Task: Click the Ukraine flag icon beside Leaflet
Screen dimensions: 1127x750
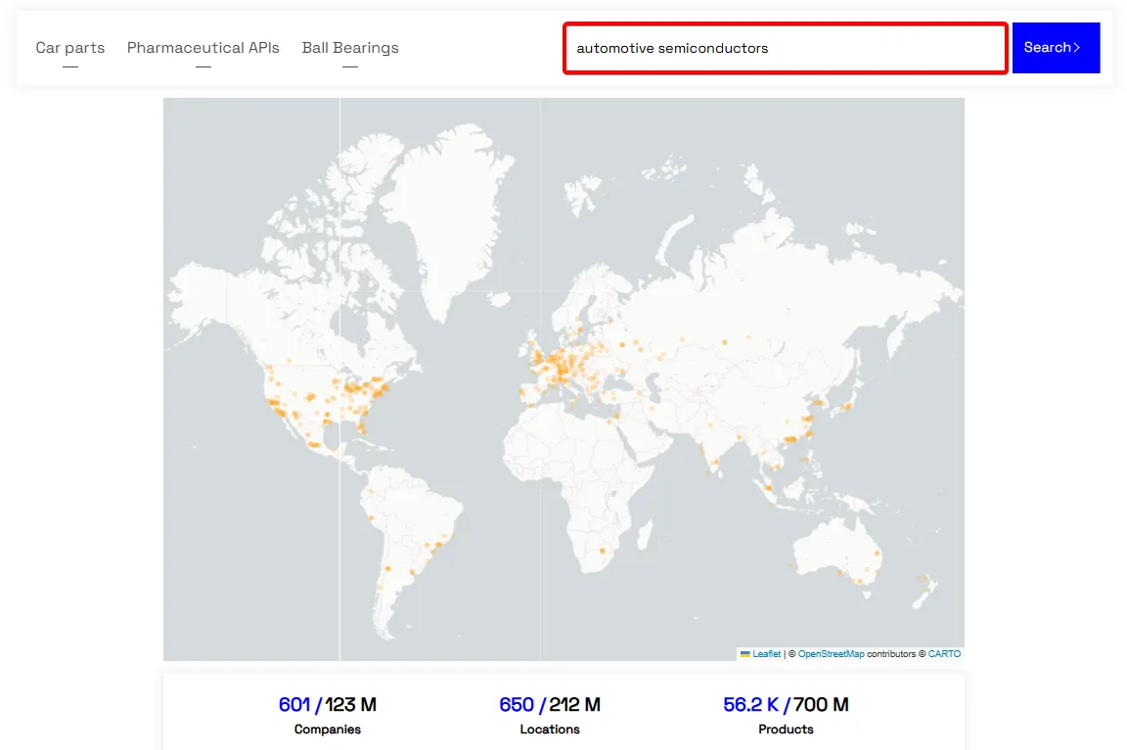Action: pyautogui.click(x=745, y=654)
